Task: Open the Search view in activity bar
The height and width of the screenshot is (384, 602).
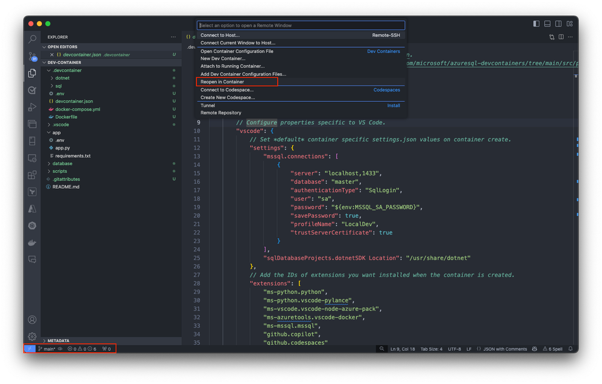Action: click(33, 39)
